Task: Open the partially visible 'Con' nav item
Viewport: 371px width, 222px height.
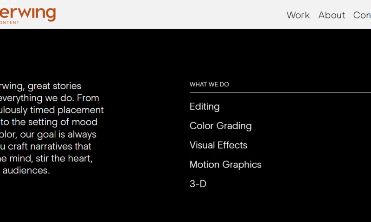Action: click(x=362, y=15)
